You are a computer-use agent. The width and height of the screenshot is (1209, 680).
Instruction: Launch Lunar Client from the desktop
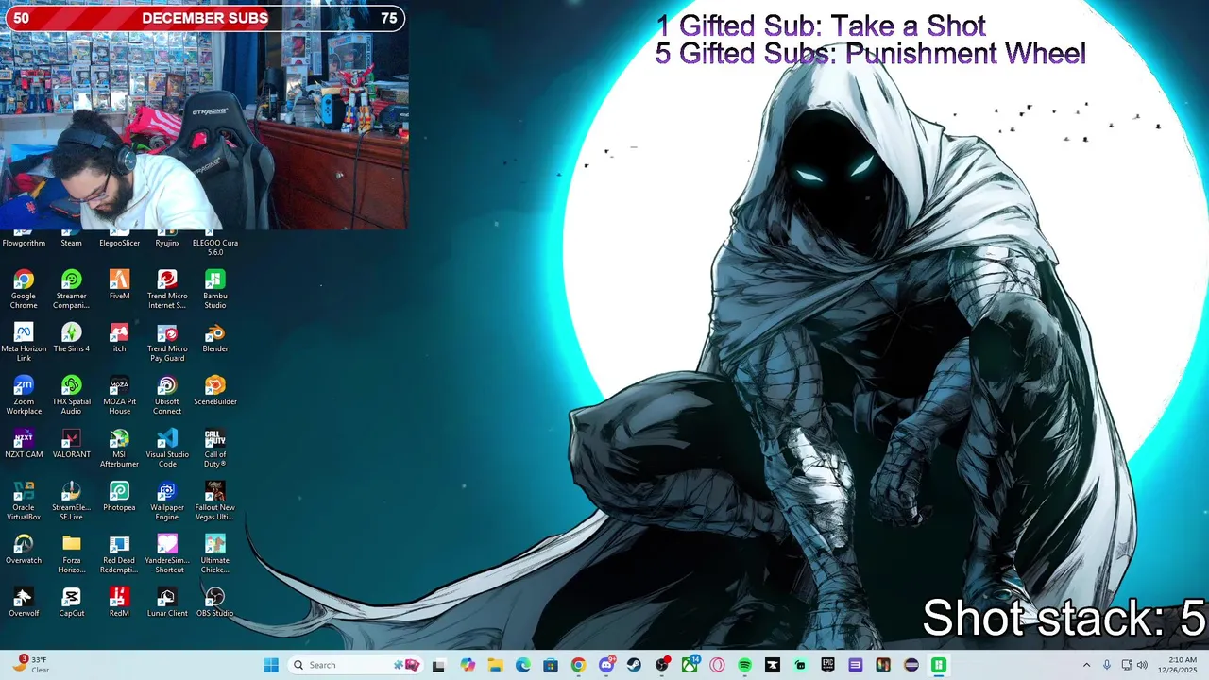click(x=167, y=603)
